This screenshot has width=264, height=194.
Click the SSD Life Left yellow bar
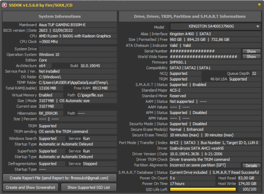coord(203,189)
